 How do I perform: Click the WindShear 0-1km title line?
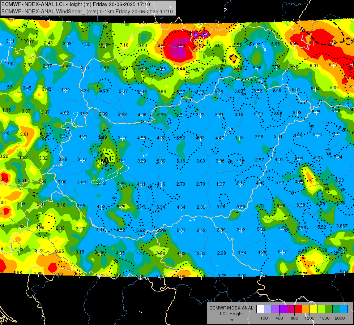(87, 12)
